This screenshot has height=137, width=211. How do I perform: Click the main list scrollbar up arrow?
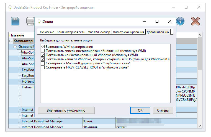(200, 35)
